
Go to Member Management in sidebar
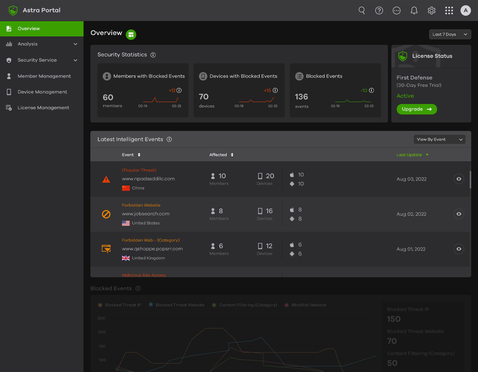point(44,76)
